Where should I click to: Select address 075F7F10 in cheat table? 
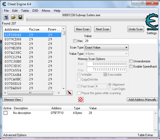click(x=57, y=113)
